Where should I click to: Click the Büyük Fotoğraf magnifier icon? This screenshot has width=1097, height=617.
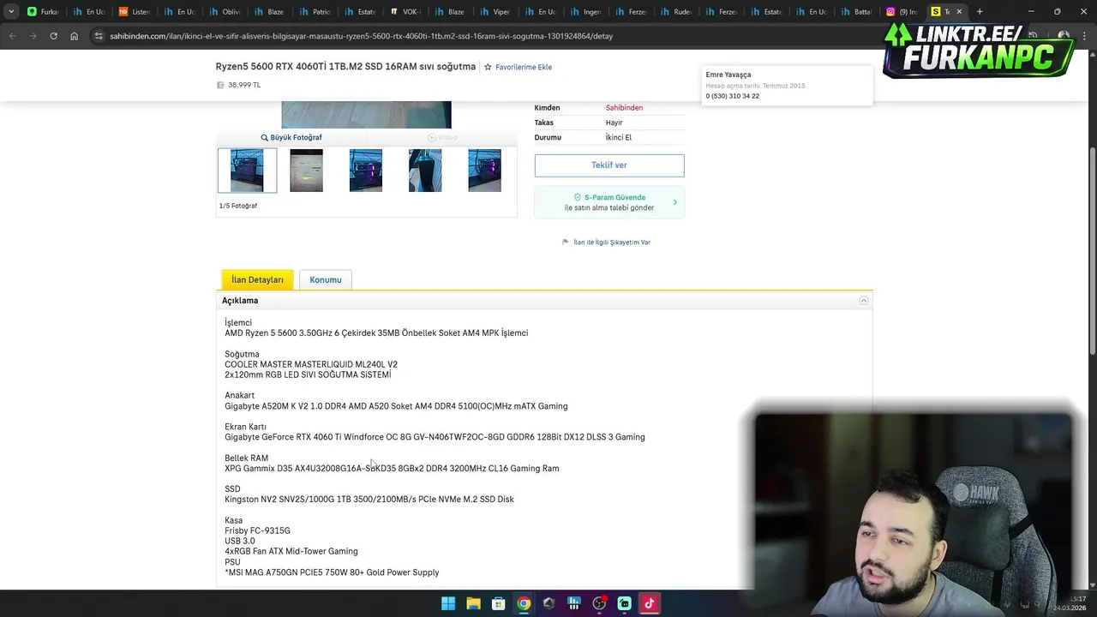(265, 137)
